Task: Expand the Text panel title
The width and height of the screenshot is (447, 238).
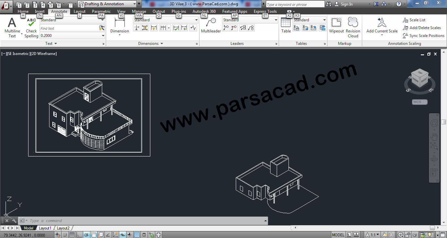Action: (51, 44)
